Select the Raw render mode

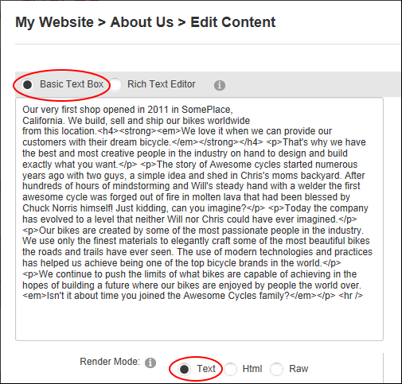pyautogui.click(x=276, y=369)
